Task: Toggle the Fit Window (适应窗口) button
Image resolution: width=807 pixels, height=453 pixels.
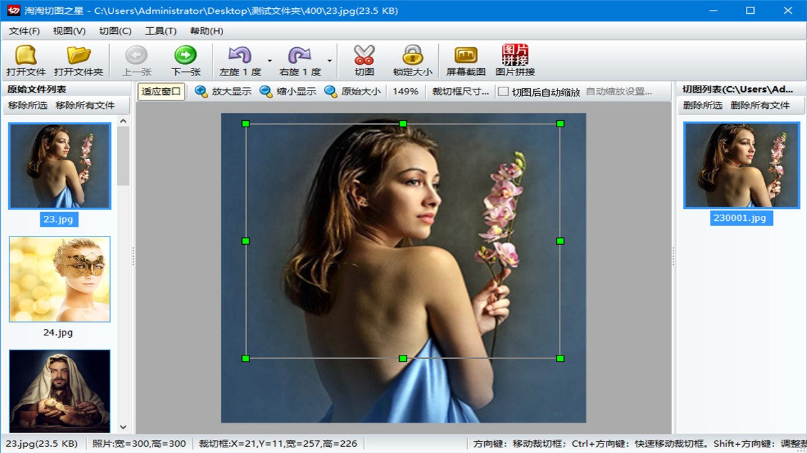Action: [161, 91]
